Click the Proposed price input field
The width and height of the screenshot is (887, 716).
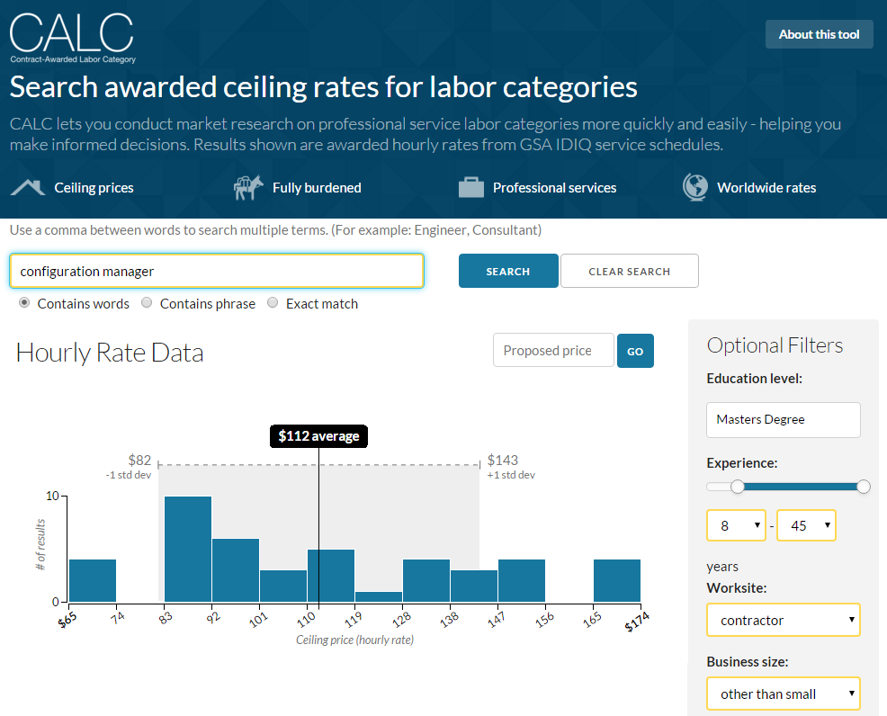[553, 351]
